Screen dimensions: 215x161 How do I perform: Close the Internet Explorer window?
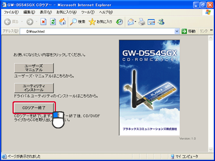[210, 5]
